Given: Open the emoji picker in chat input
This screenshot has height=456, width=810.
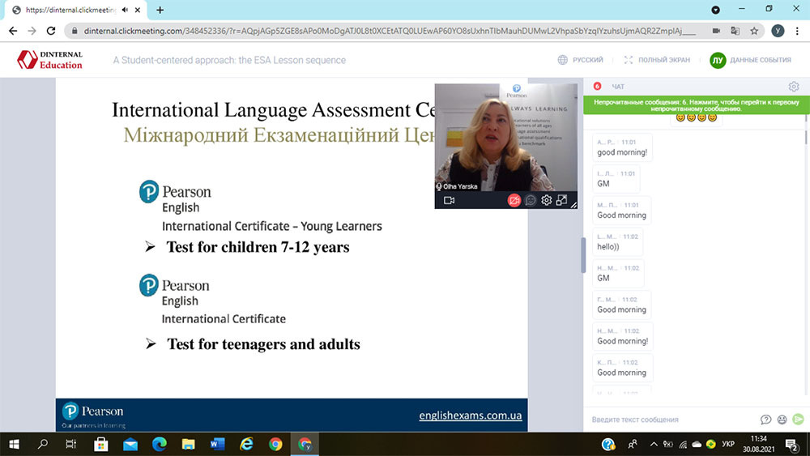Looking at the screenshot, I should 782,420.
